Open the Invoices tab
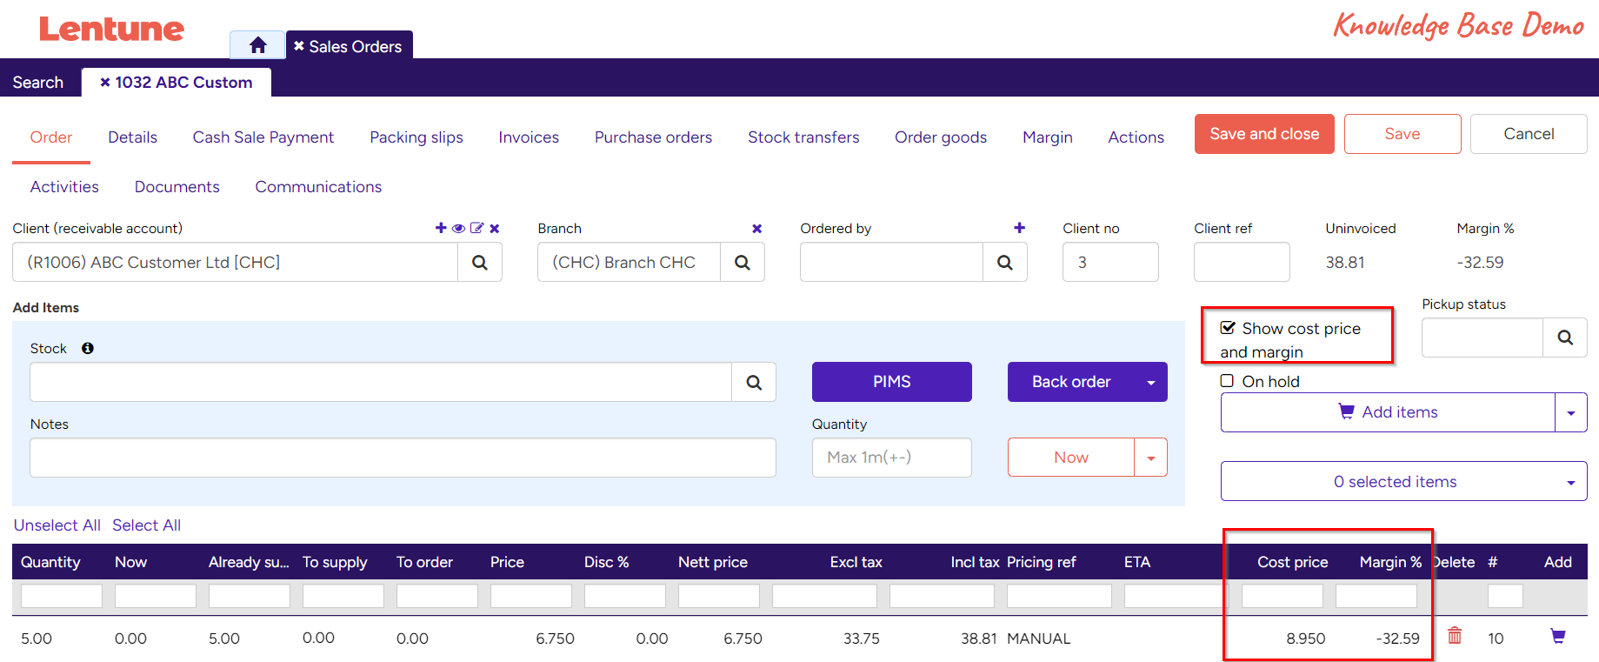 coord(529,137)
